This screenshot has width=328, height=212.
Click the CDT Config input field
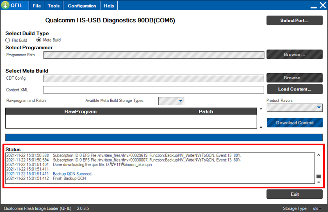click(x=153, y=78)
